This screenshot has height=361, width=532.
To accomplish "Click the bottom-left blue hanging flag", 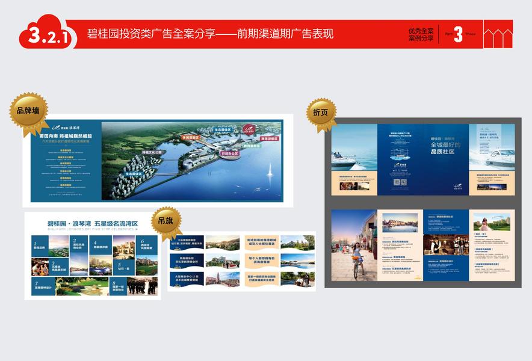I will pyautogui.click(x=187, y=279).
